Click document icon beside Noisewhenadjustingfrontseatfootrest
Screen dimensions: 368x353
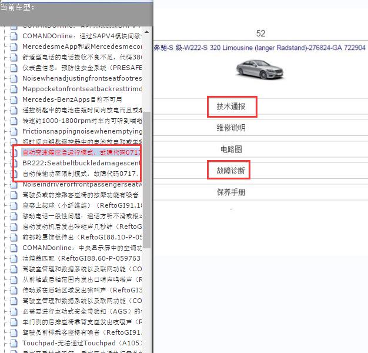14,78
